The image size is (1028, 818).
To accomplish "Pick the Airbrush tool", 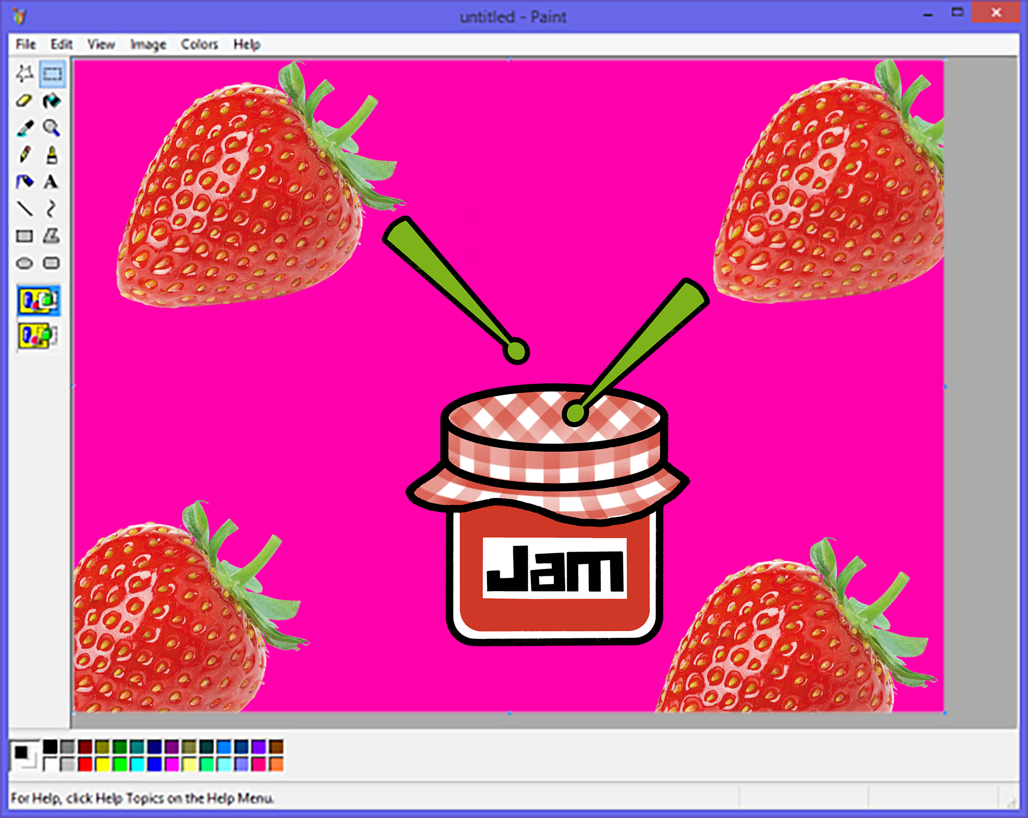I will (25, 183).
